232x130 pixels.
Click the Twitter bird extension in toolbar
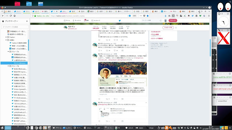[x=192, y=16]
